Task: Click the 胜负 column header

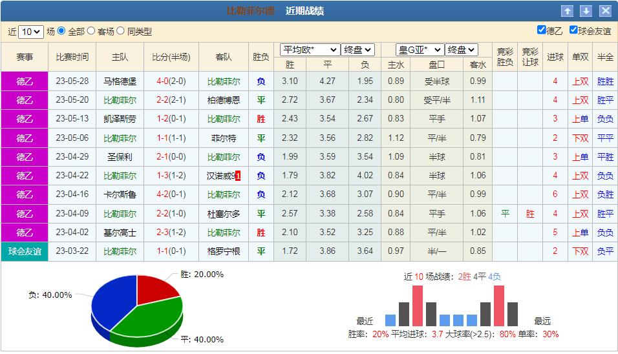Action: click(261, 57)
